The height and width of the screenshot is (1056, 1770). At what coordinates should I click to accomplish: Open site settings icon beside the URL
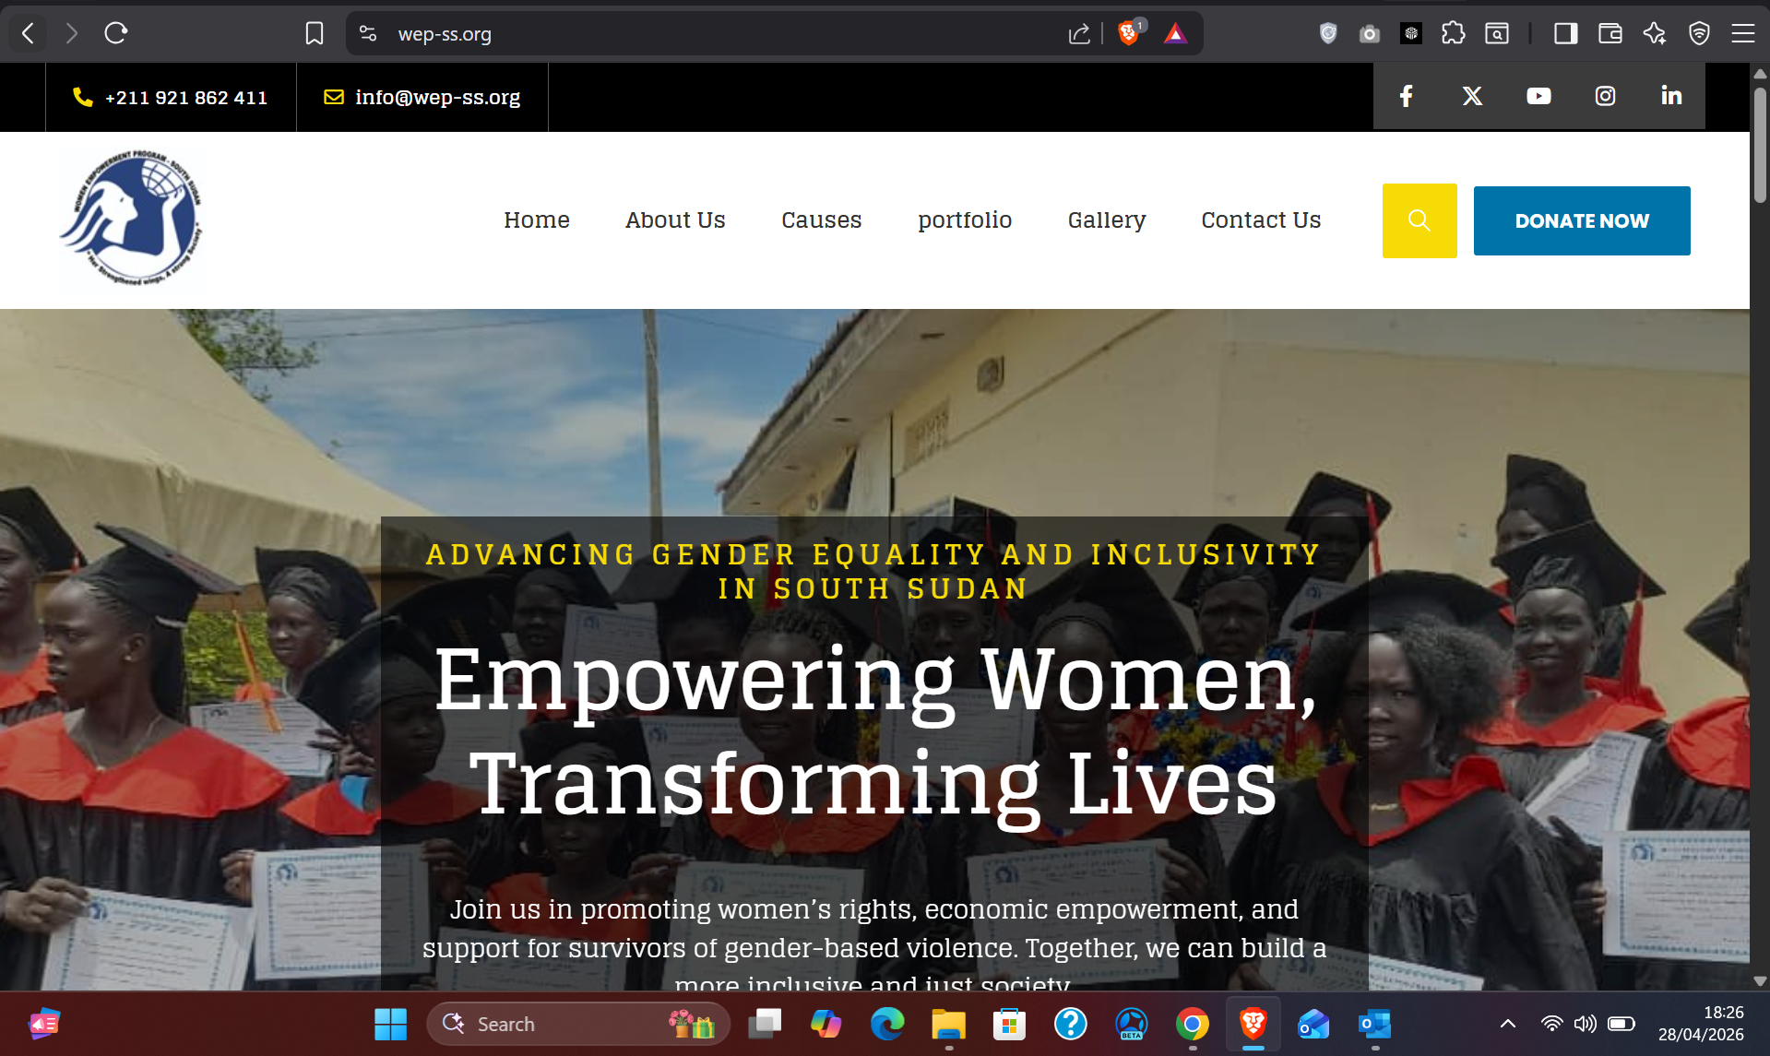[368, 34]
